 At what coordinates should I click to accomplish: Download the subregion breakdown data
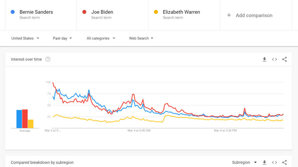tap(264, 162)
